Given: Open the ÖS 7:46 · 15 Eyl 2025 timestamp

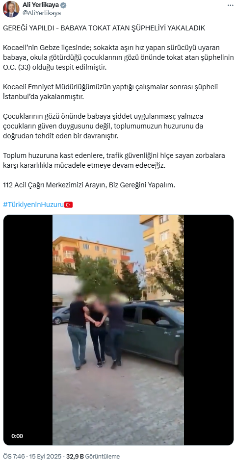Looking at the screenshot, I should tap(32, 457).
